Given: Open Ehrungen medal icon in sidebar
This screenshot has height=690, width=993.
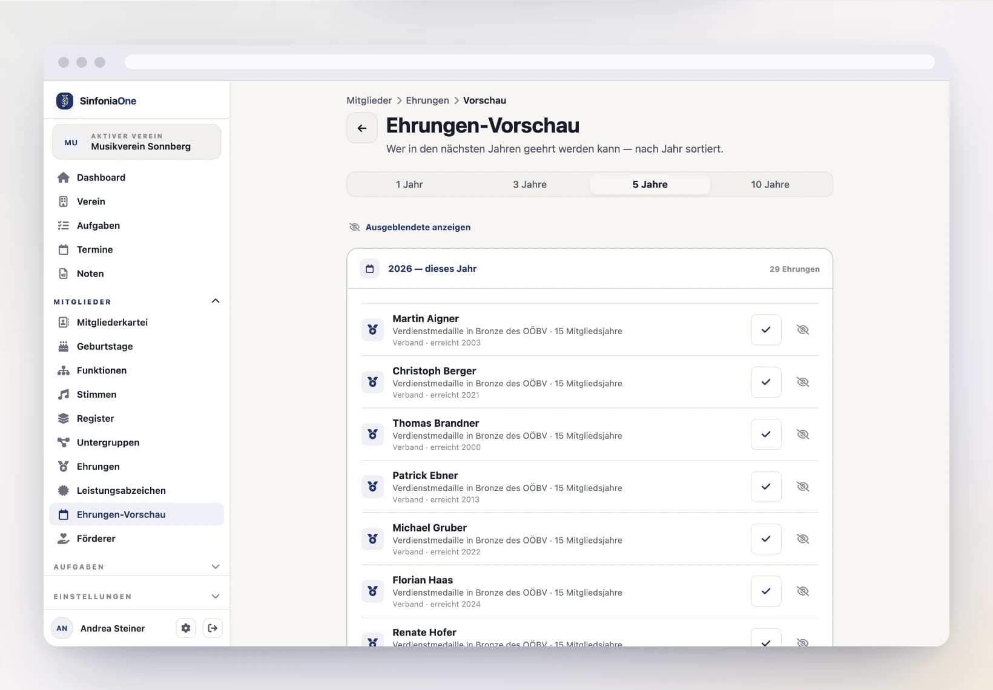Looking at the screenshot, I should (64, 467).
